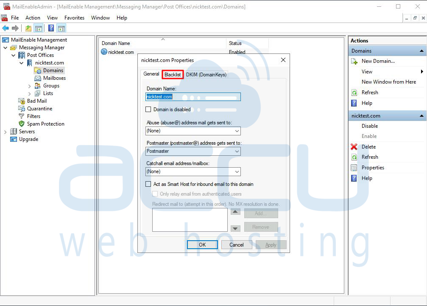
Task: Click the red Delete X icon
Action: coord(354,147)
